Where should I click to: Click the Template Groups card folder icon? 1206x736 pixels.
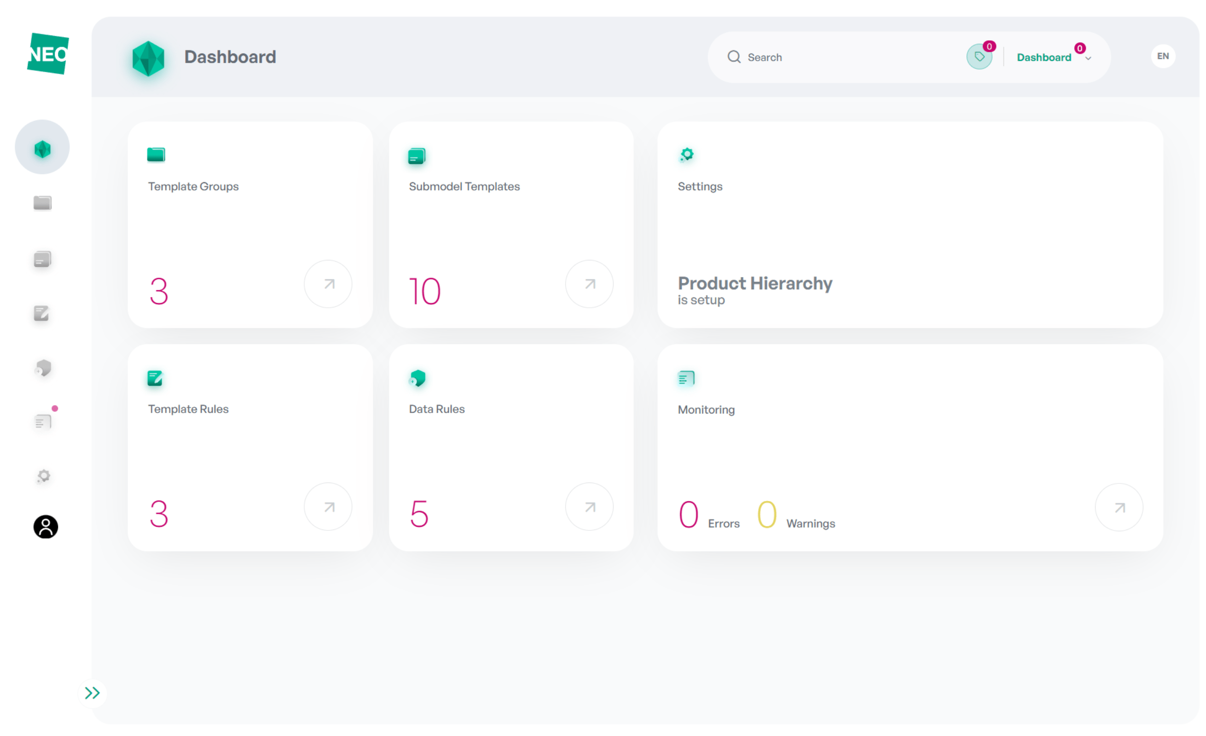(x=156, y=155)
